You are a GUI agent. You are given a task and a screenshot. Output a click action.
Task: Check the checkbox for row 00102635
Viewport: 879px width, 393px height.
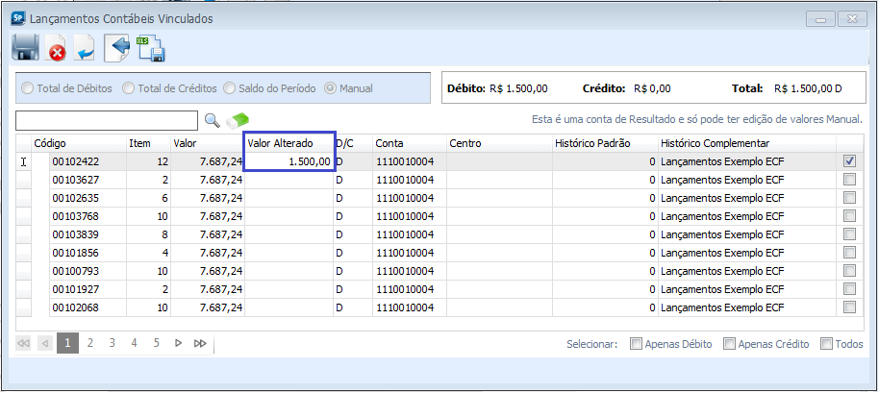point(850,198)
